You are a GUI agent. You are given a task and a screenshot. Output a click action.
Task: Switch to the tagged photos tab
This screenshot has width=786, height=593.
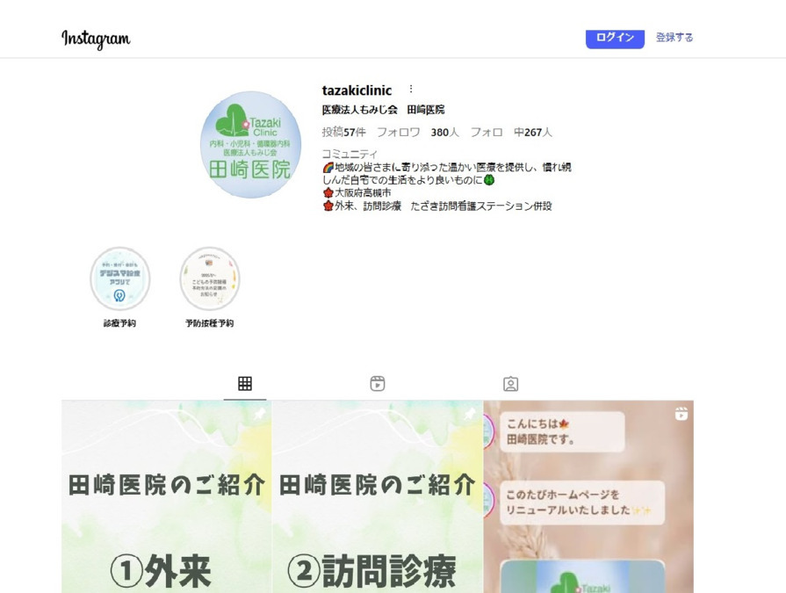[510, 384]
